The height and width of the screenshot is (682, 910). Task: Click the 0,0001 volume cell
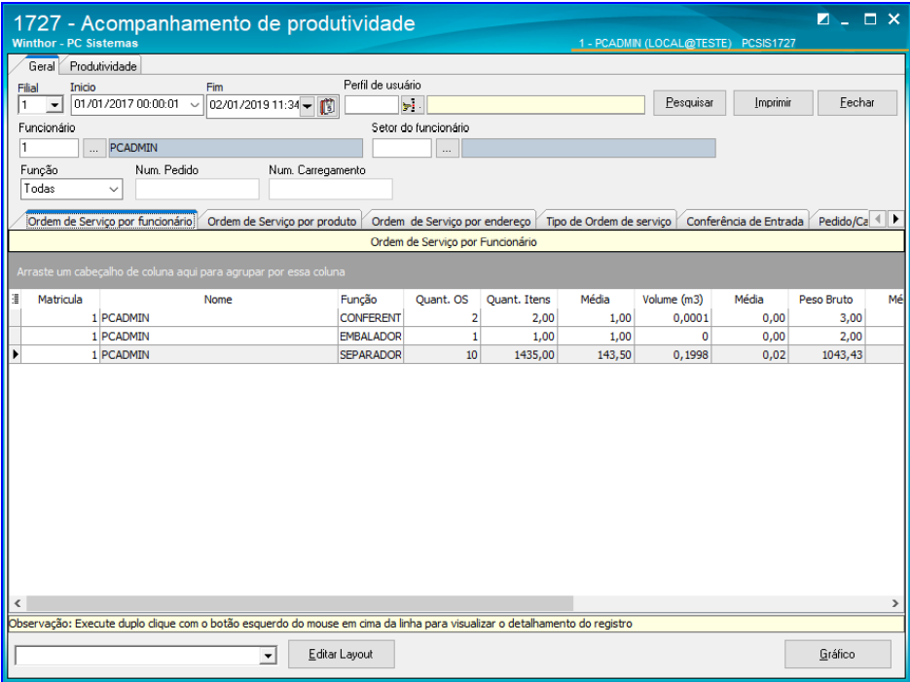coord(673,318)
